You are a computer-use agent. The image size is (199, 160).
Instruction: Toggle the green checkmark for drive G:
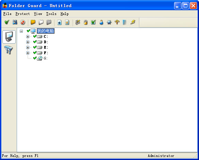tap(35, 58)
